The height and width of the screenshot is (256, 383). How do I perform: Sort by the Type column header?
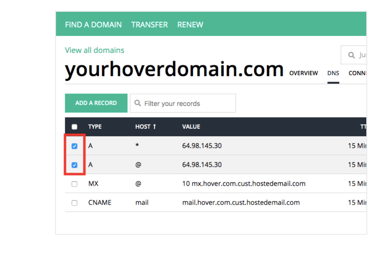click(x=95, y=127)
